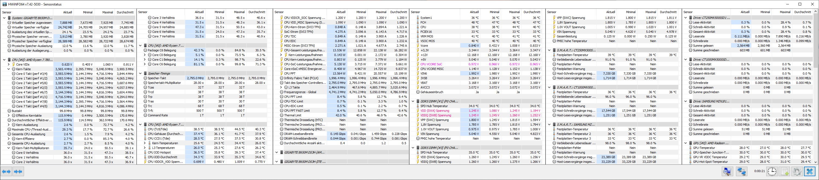The height and width of the screenshot is (180, 819).
Task: Select the Core 5 Takt (perf #1/1) row
Action: pyautogui.click(x=68, y=97)
